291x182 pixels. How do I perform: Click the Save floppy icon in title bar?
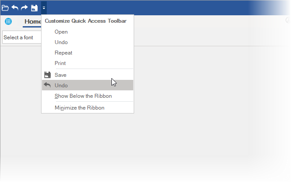(x=34, y=8)
